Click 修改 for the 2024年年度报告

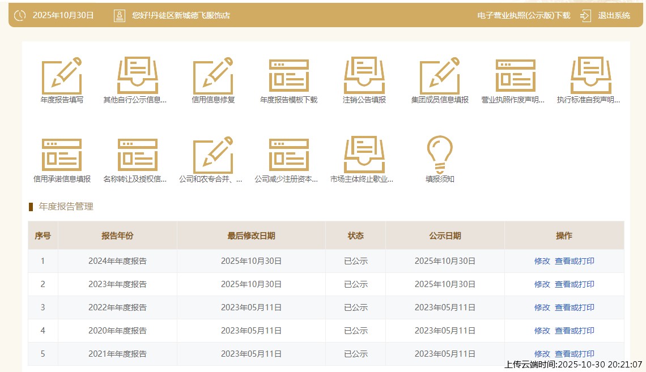click(542, 261)
